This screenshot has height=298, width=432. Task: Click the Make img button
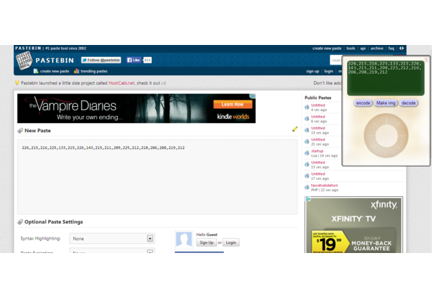(x=386, y=103)
